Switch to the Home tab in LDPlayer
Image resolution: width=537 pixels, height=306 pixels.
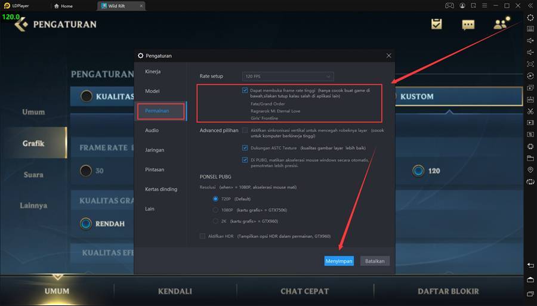coord(64,6)
